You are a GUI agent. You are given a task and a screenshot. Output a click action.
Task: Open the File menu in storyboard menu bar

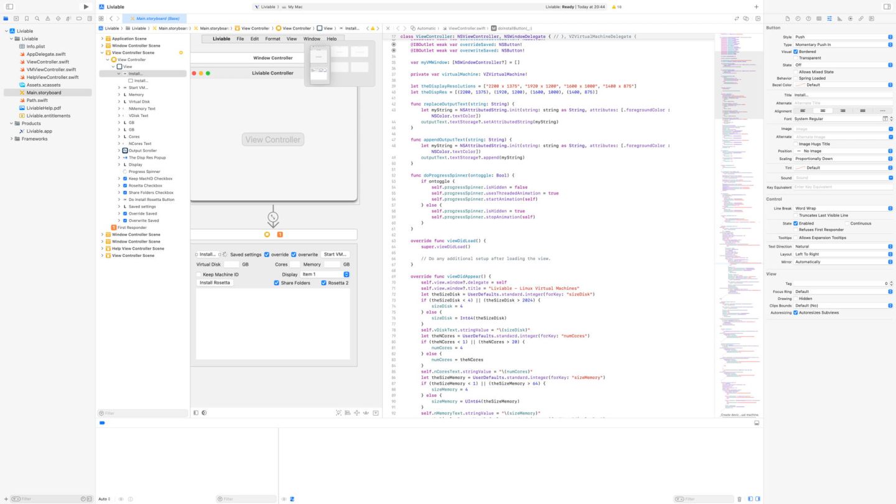click(x=240, y=39)
